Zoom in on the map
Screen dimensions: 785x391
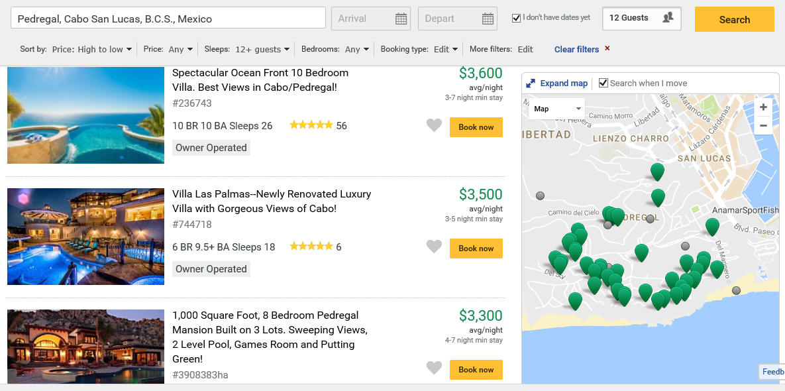coord(763,107)
